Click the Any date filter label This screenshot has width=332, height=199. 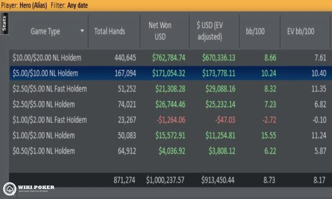pyautogui.click(x=77, y=5)
